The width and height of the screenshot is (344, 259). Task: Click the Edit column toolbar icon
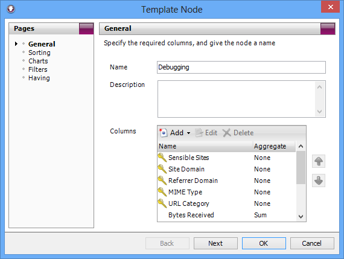tap(199, 133)
